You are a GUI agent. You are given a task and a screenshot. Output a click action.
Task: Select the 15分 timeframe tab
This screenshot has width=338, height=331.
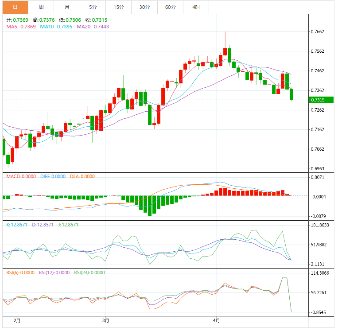pos(118,7)
